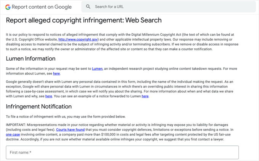Open the "Courts have found" link
Viewport: 259px width, 161px height.
click(70, 130)
